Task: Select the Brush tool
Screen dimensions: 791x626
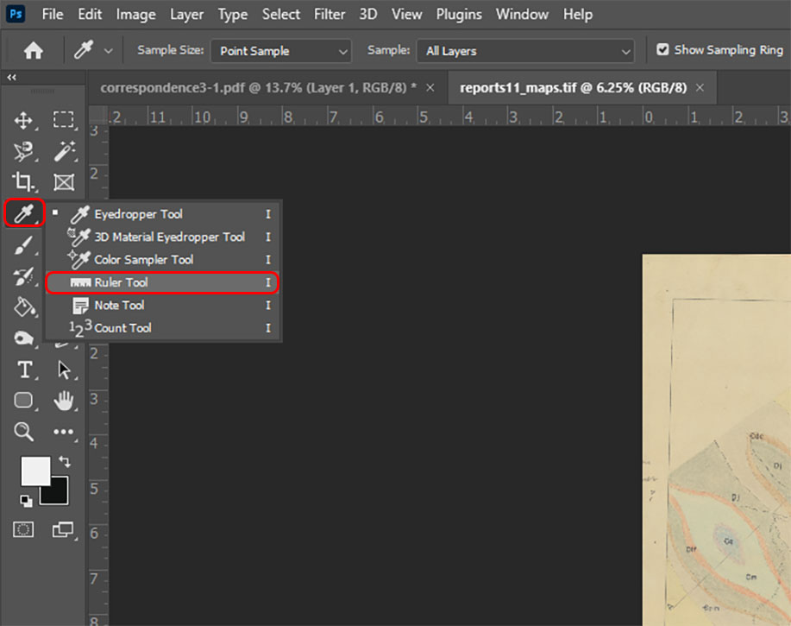Action: [23, 245]
